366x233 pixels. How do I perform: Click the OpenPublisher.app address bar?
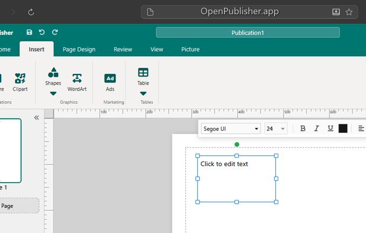click(249, 12)
